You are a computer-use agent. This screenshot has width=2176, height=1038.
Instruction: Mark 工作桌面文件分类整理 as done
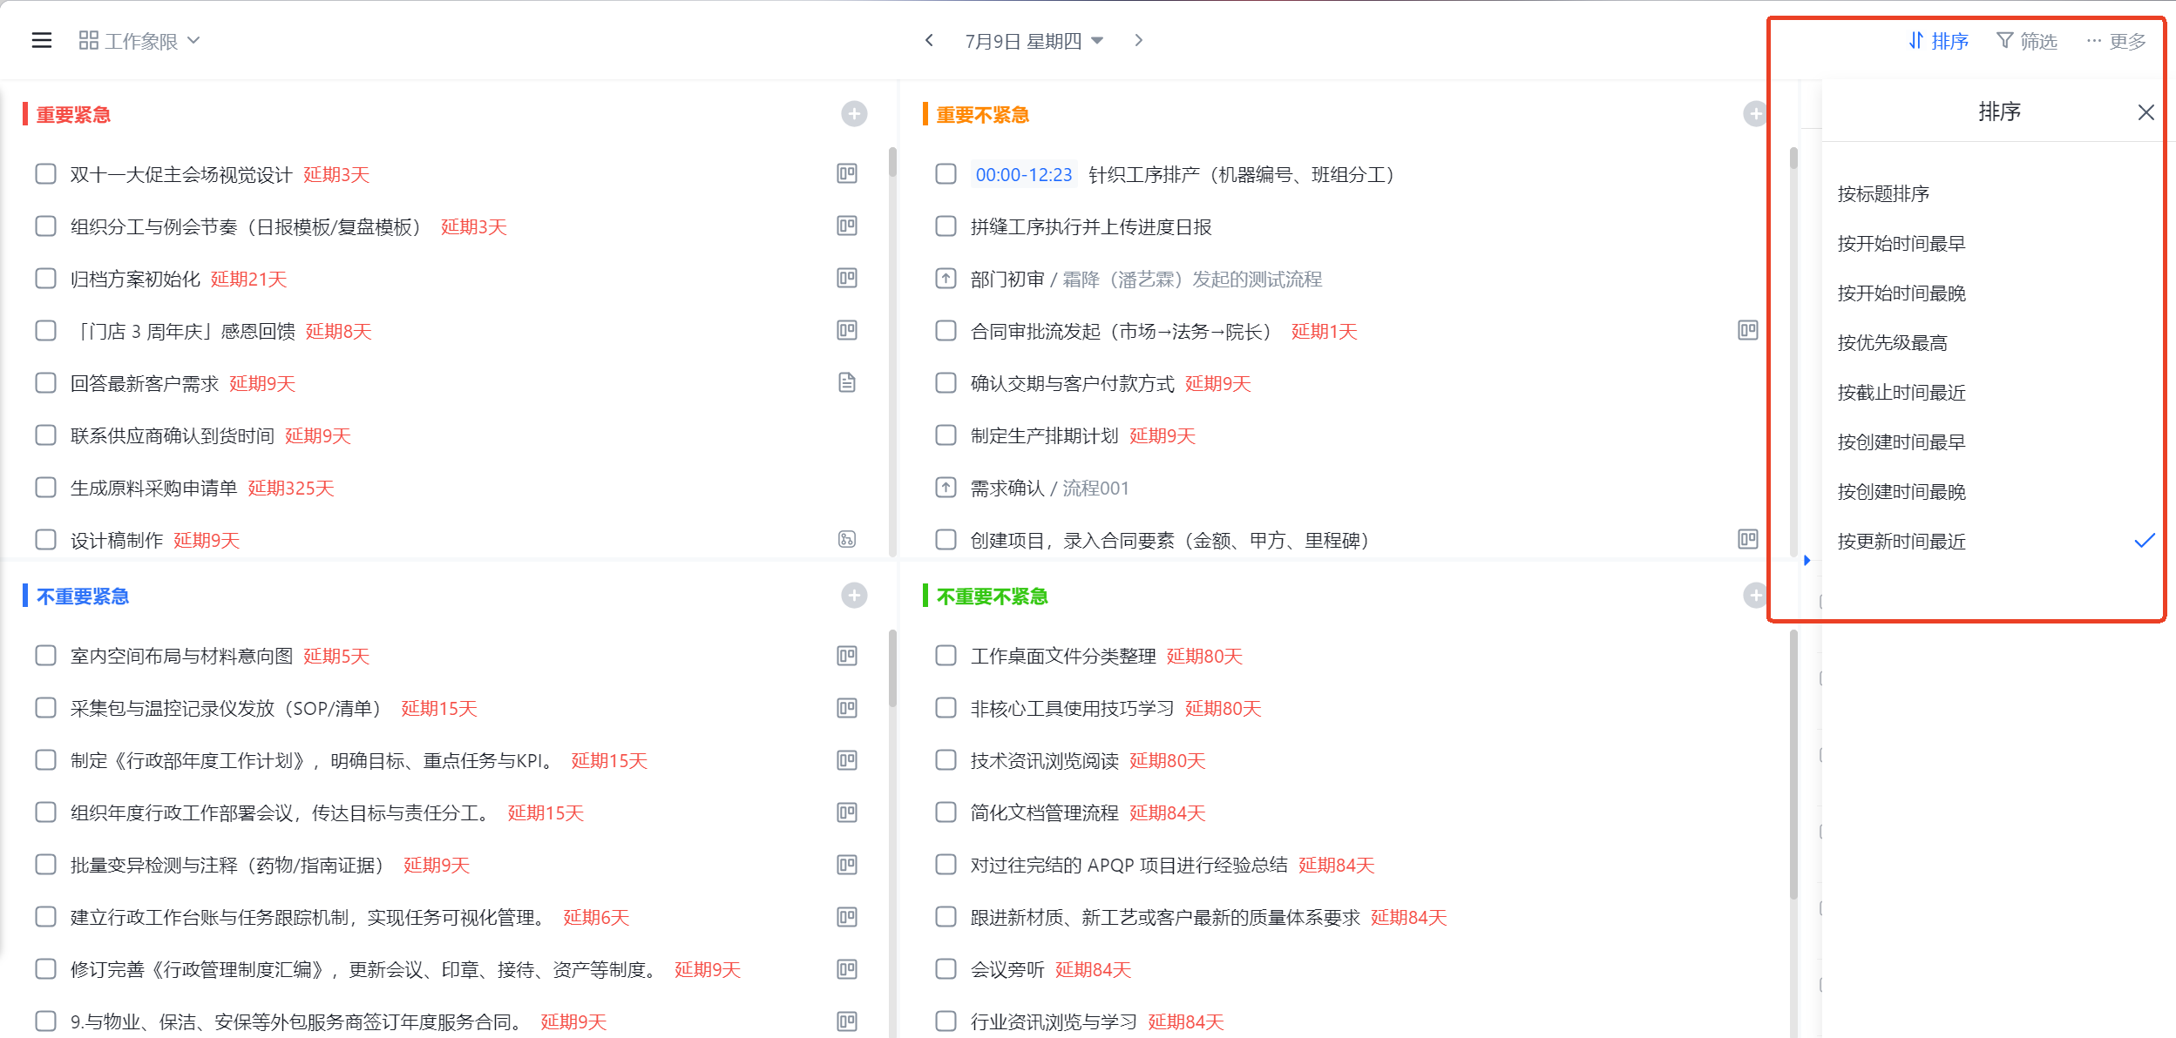point(946,656)
